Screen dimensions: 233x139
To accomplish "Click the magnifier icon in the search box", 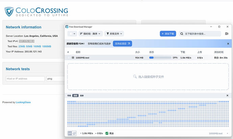I will point(182,34).
